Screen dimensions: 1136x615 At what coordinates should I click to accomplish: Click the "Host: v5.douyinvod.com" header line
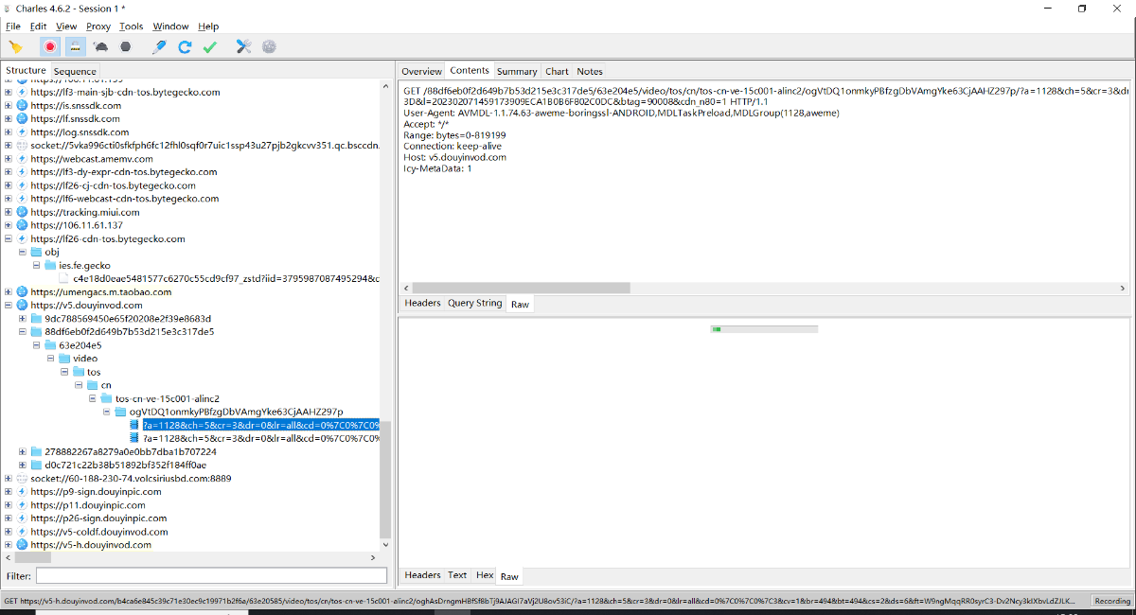click(x=454, y=157)
